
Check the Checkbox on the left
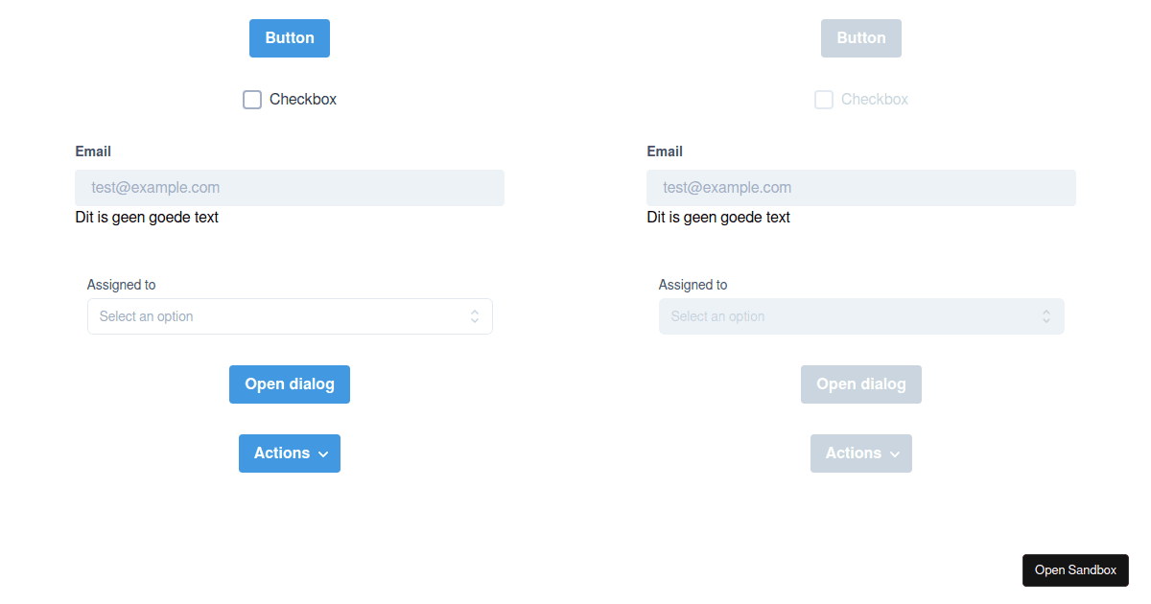point(251,99)
